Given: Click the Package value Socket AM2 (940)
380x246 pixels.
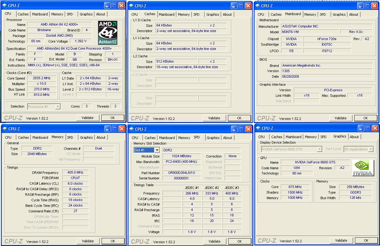Looking at the screenshot, I should click(59, 36).
